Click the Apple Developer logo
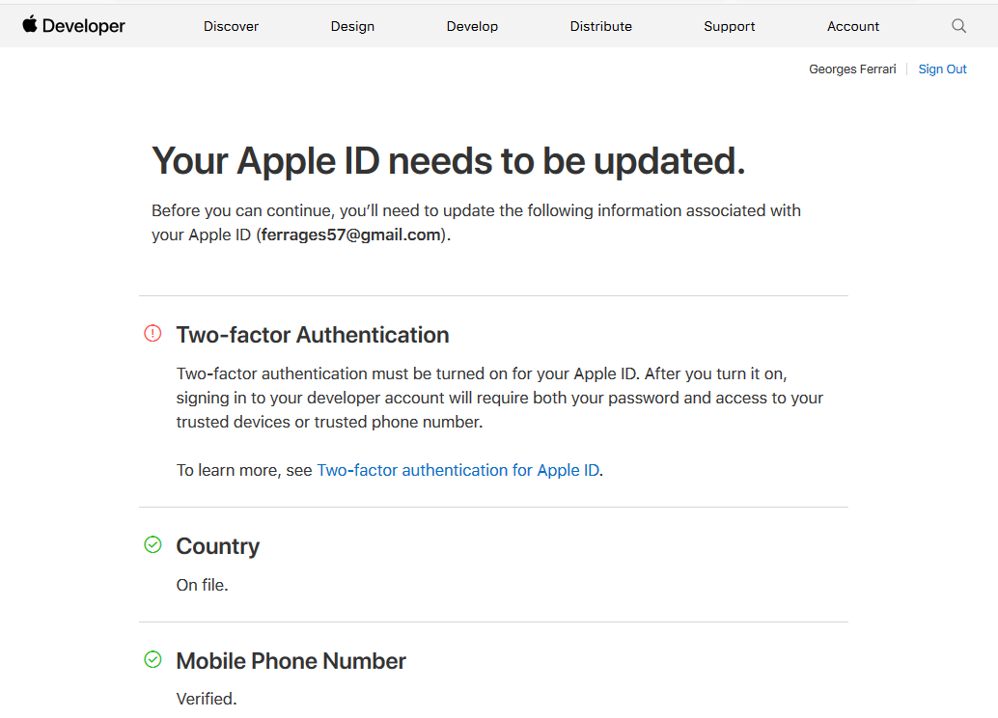998x718 pixels. [x=73, y=25]
